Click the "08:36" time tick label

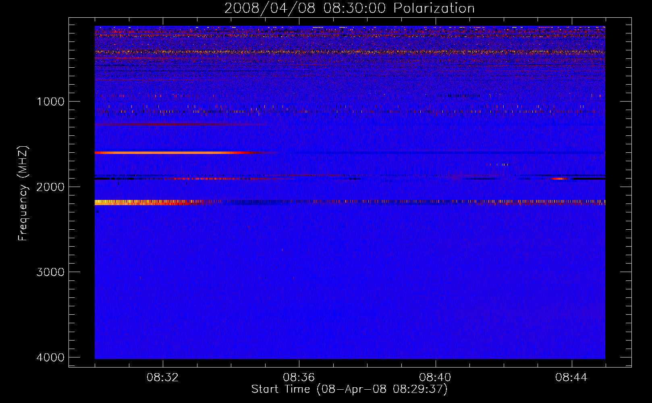pyautogui.click(x=299, y=378)
